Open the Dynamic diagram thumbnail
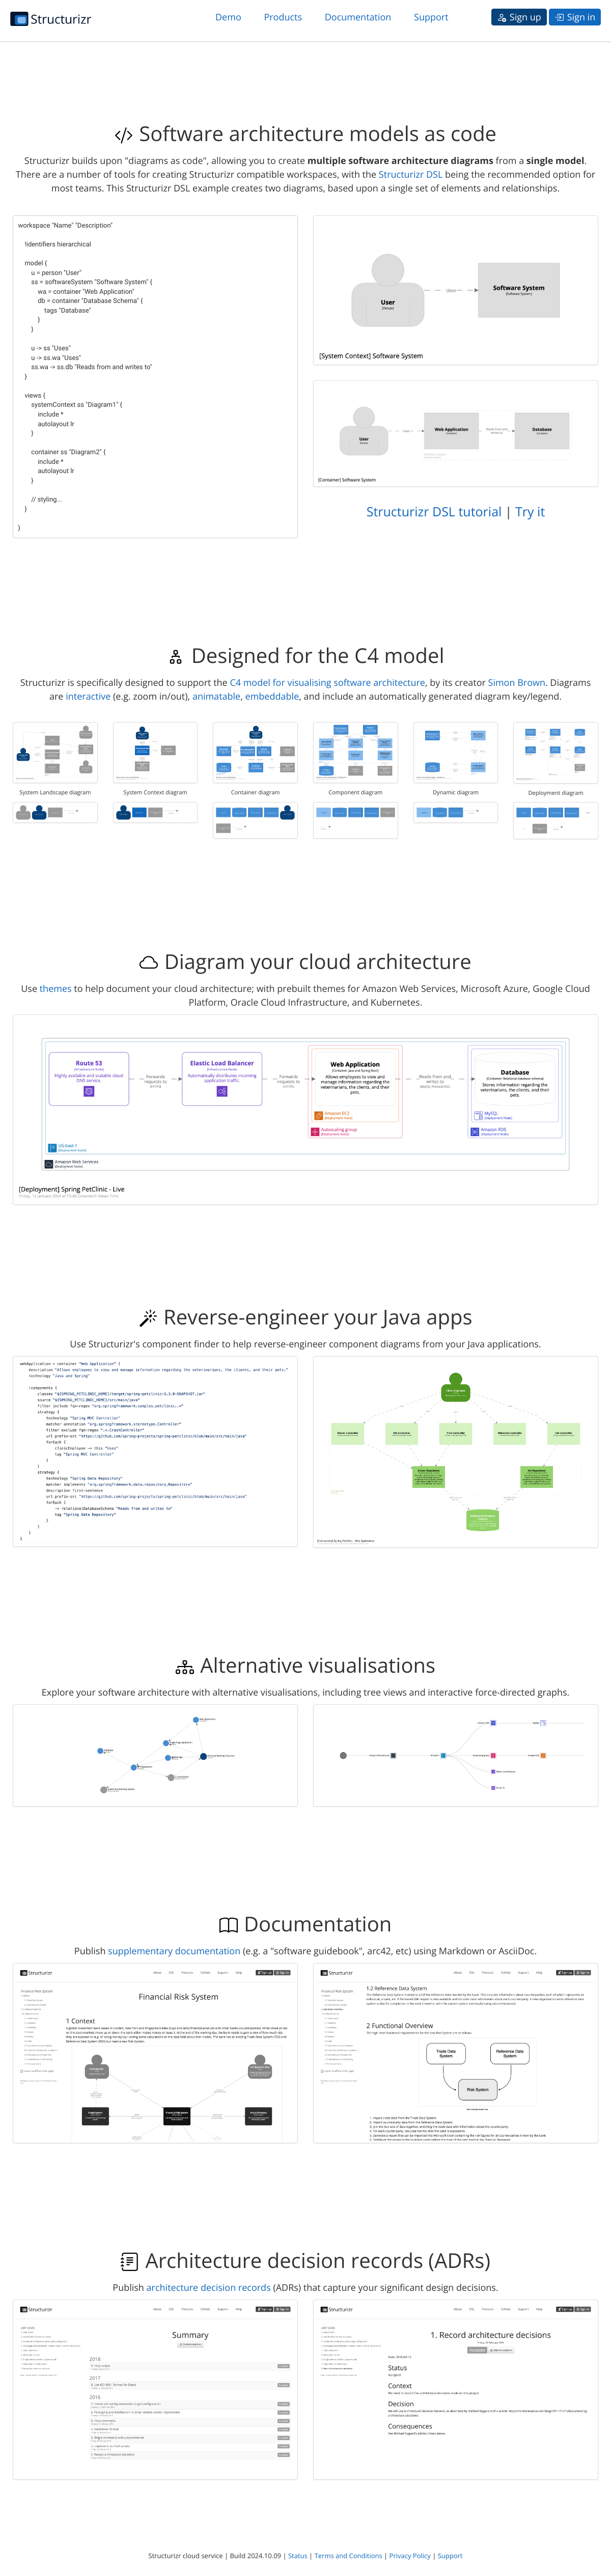This screenshot has width=611, height=2576. (455, 753)
